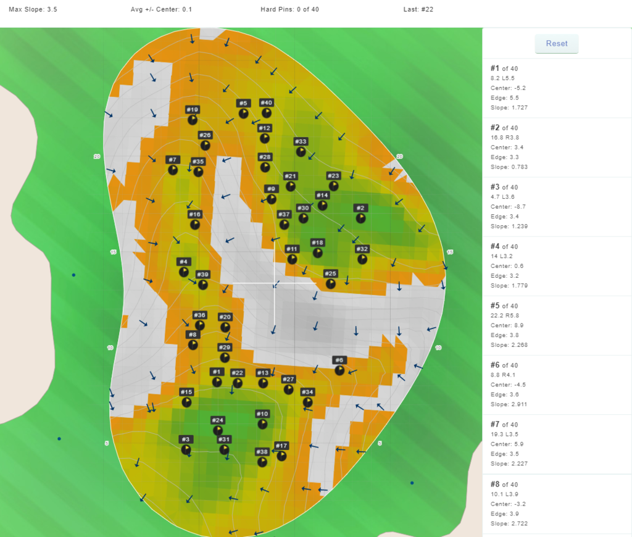Click pin marker #15 on the map

[186, 402]
